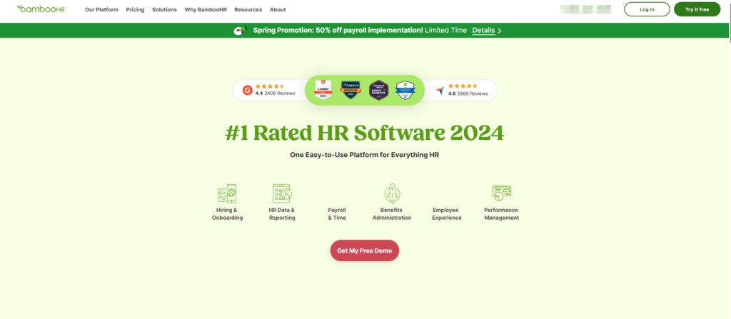Click the Benefits Administration rocket icon

pyautogui.click(x=391, y=193)
